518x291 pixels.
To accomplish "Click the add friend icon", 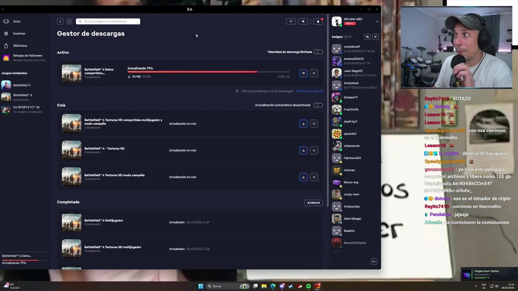I will click(x=375, y=37).
